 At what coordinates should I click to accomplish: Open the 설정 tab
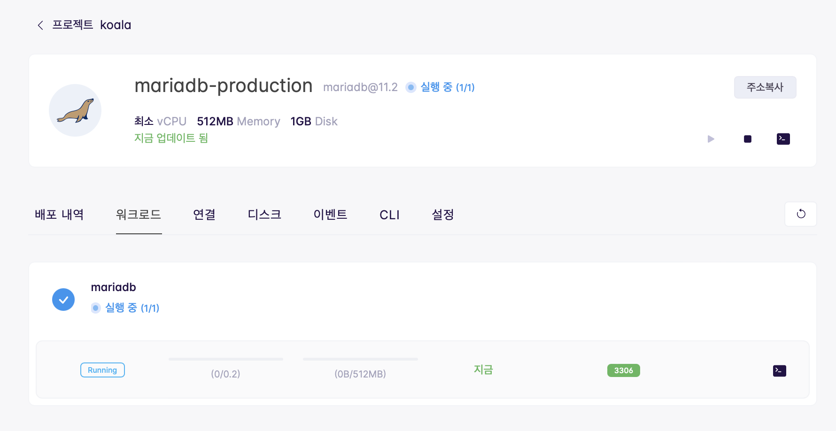pyautogui.click(x=443, y=215)
